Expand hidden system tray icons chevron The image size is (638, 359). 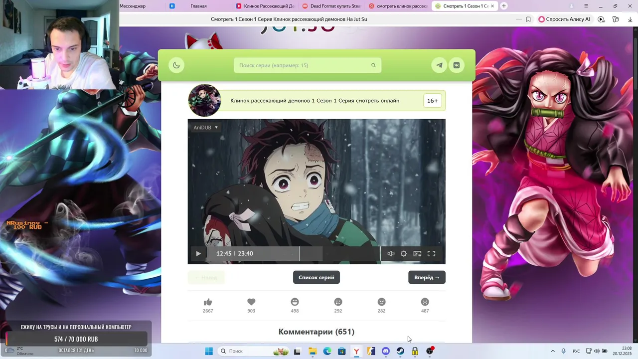point(553,351)
